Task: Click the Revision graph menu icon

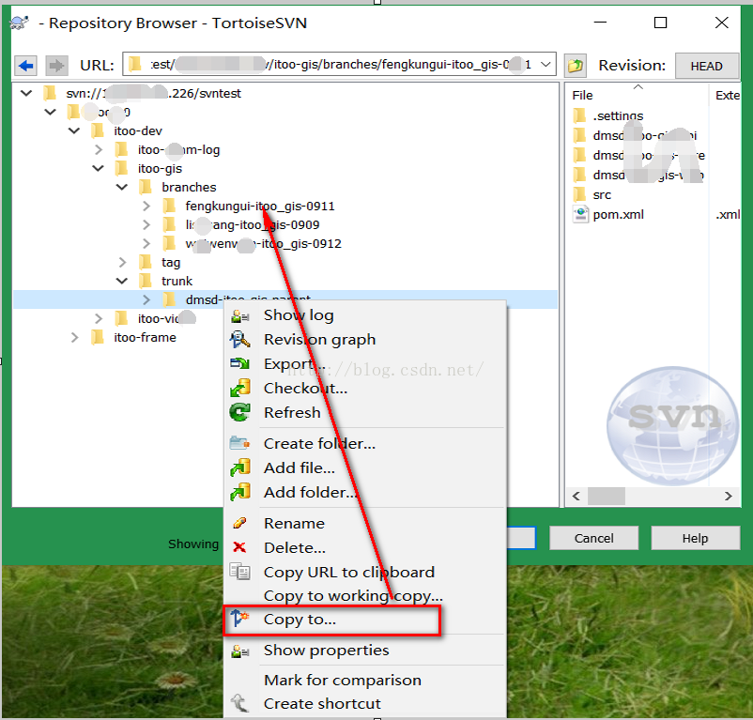Action: (x=239, y=340)
